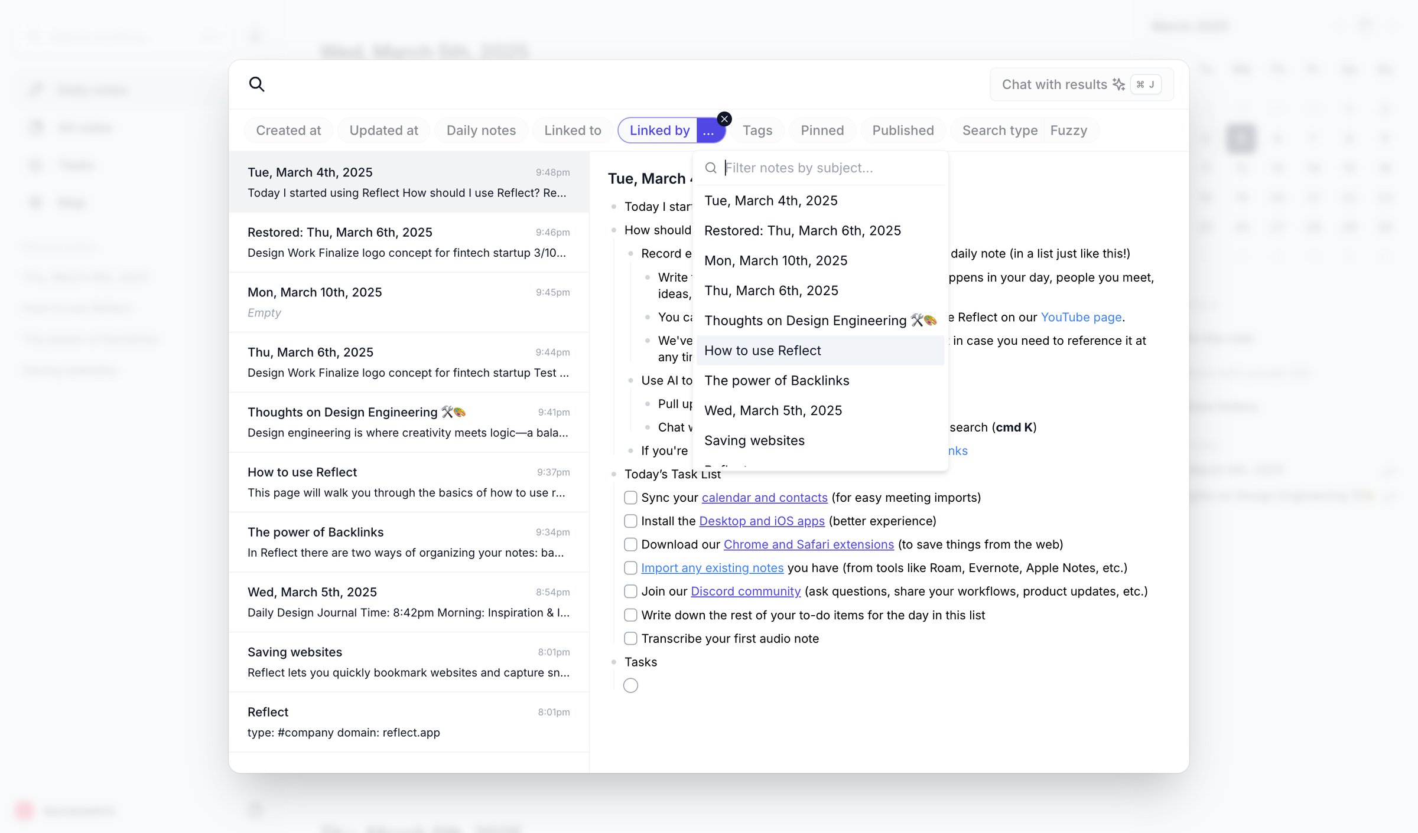
Task: Choose 'Tue, March 4th, 2025' in the Linked by dropdown
Action: click(x=820, y=201)
